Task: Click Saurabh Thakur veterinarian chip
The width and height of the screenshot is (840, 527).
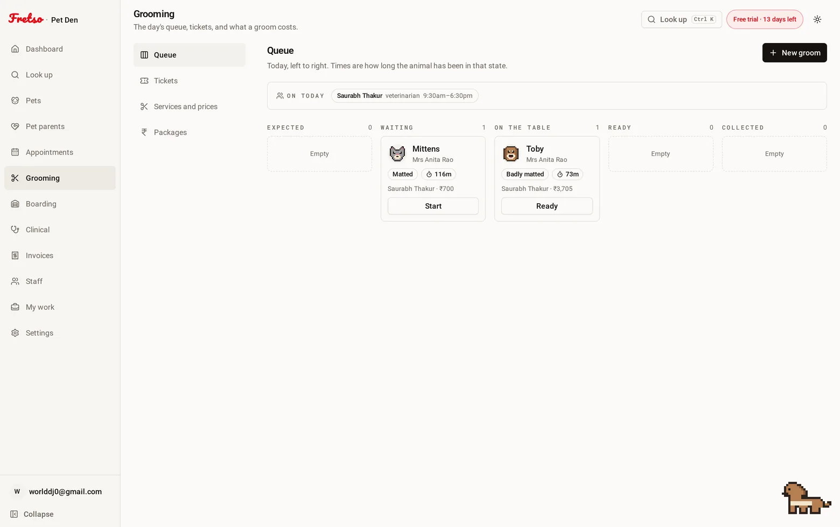Action: tap(405, 96)
